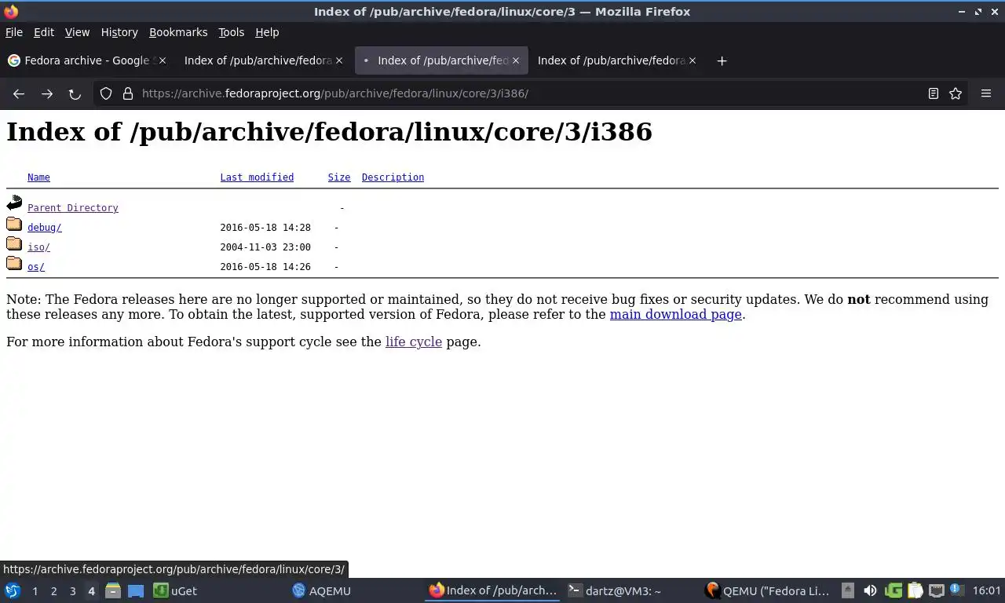Sort listing by Name column
This screenshot has width=1005, height=603.
point(38,177)
